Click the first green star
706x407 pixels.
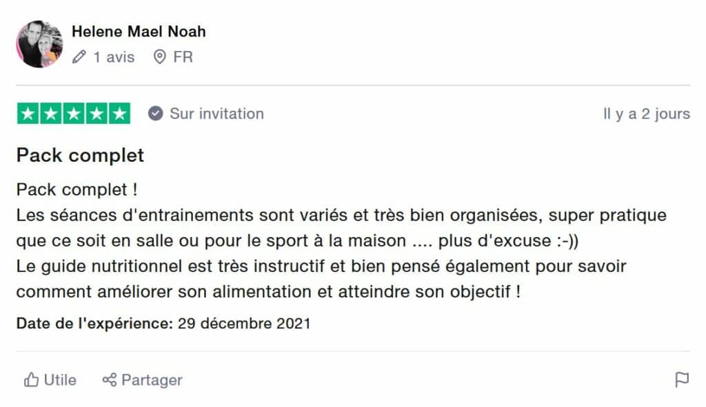coord(28,114)
